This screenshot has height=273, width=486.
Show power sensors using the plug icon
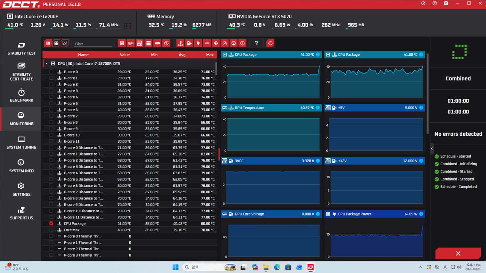[x=198, y=43]
